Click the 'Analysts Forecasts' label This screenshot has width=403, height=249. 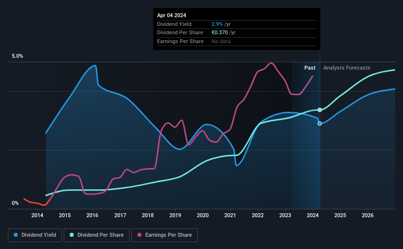point(347,68)
